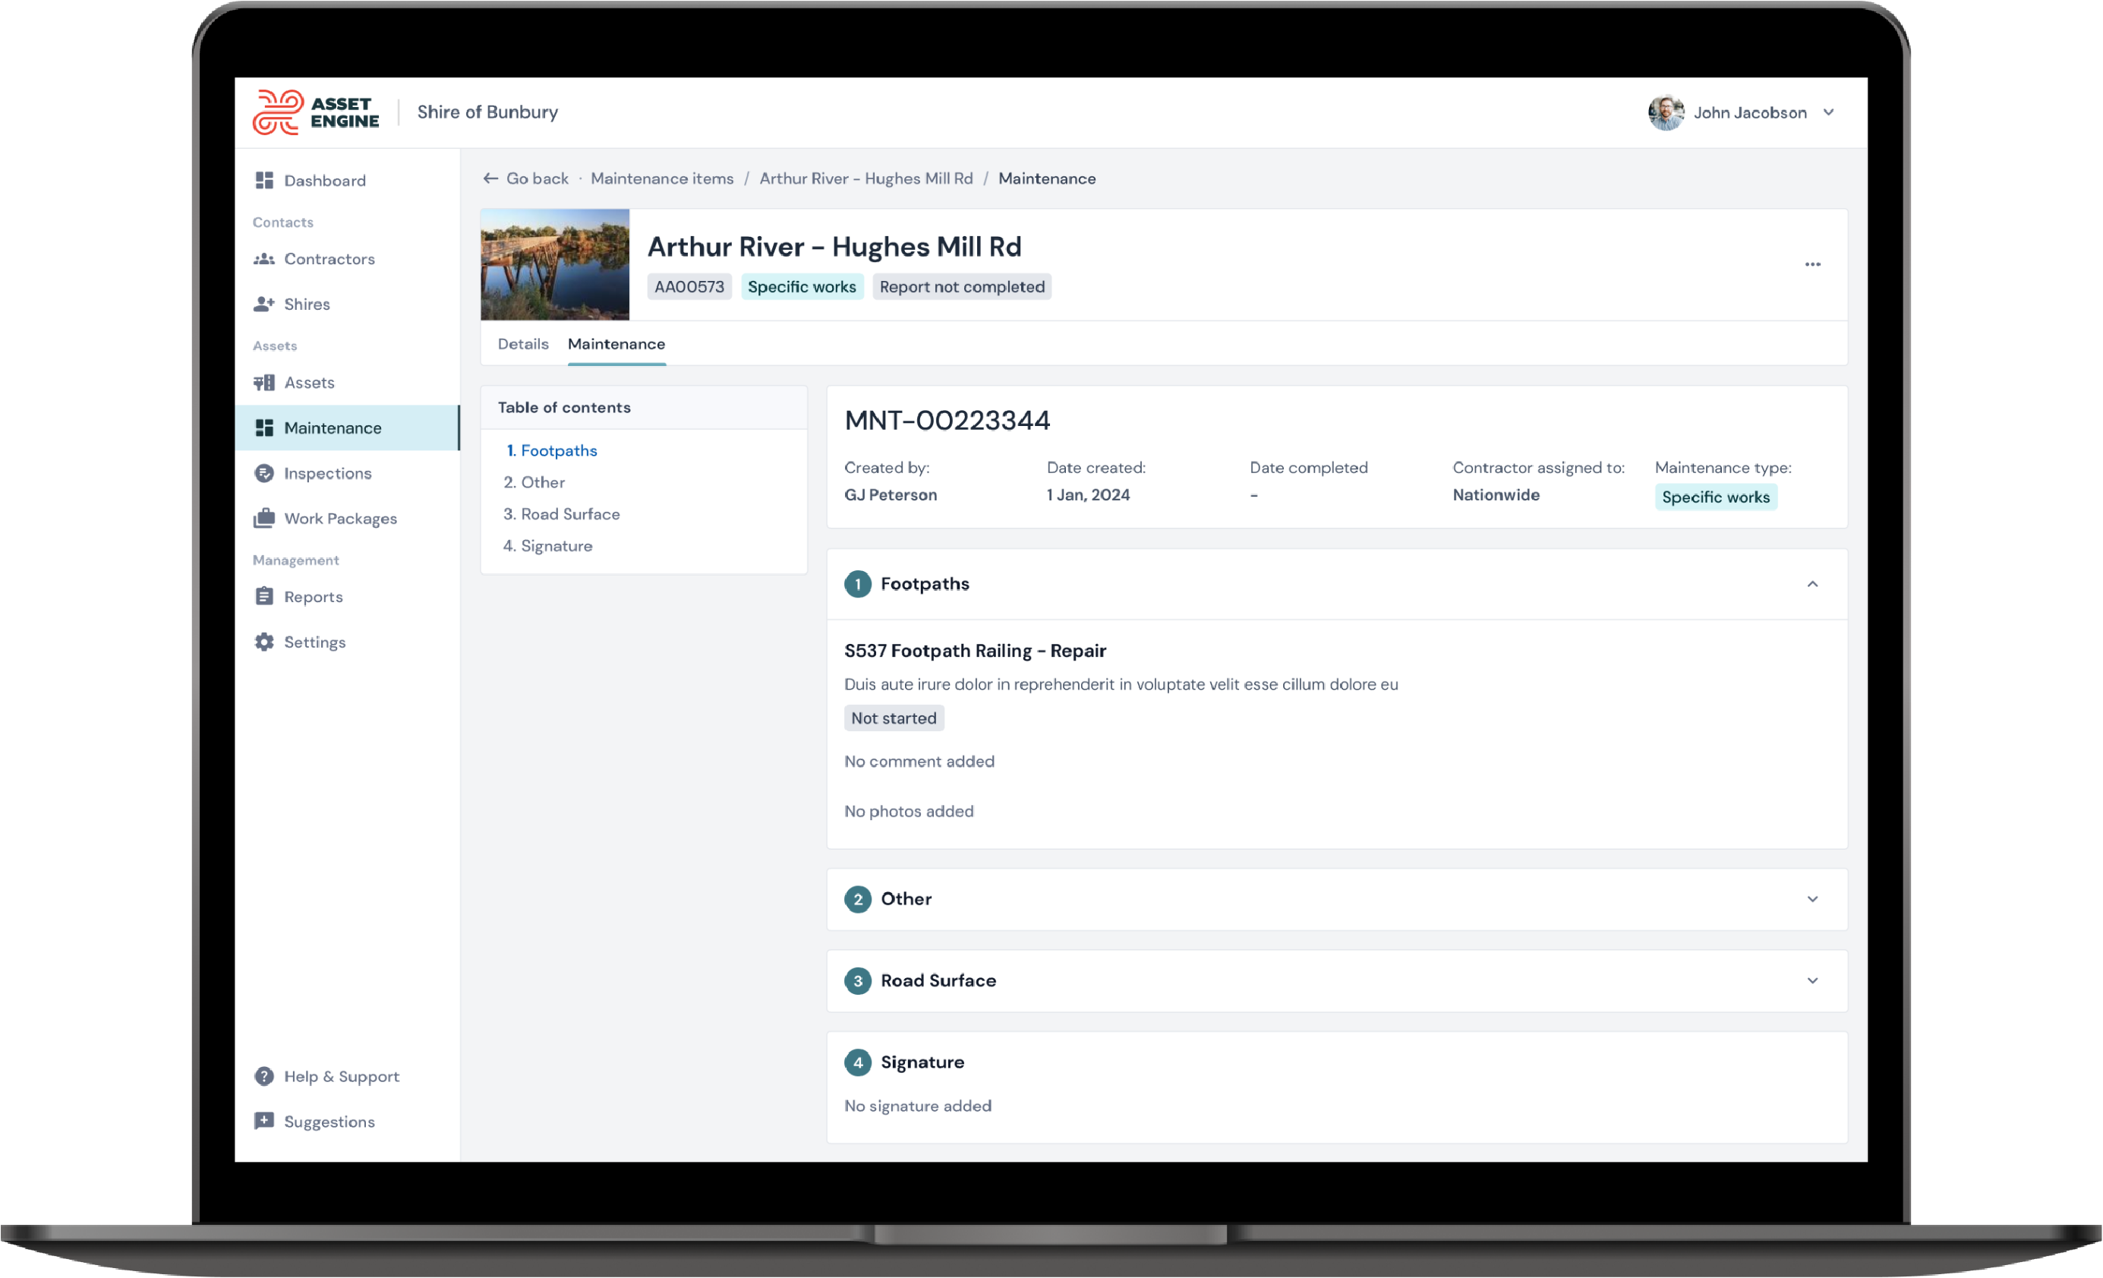Expand the Other section
Screen dimensions: 2103x1278
coord(1813,899)
